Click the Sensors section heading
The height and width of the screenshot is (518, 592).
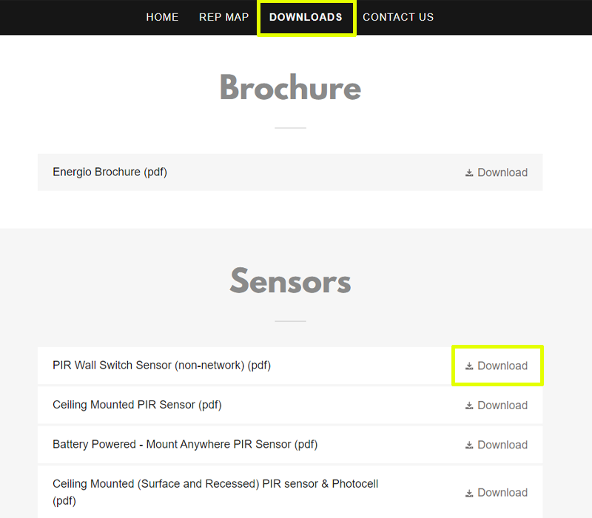coord(290,281)
